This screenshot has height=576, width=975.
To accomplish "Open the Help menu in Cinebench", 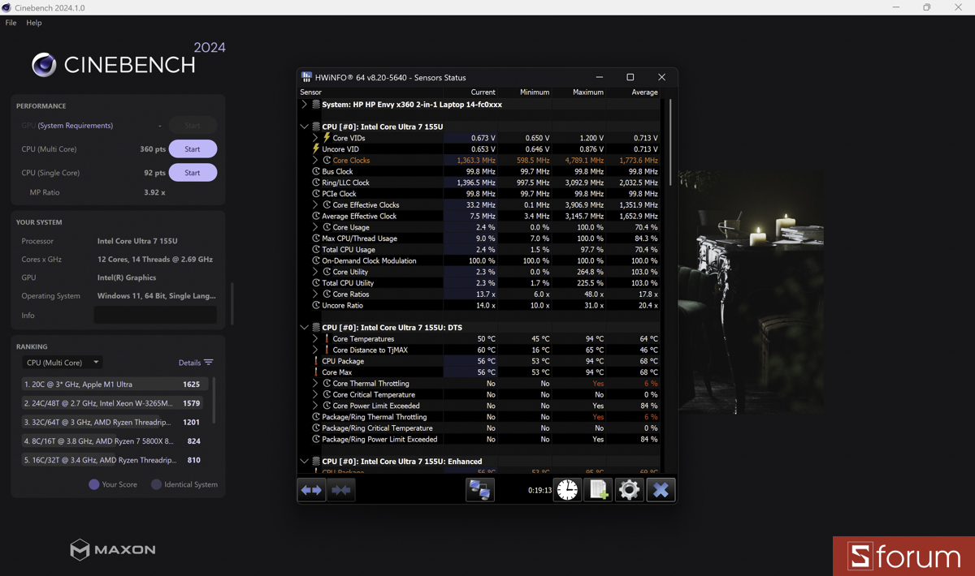I will [34, 23].
